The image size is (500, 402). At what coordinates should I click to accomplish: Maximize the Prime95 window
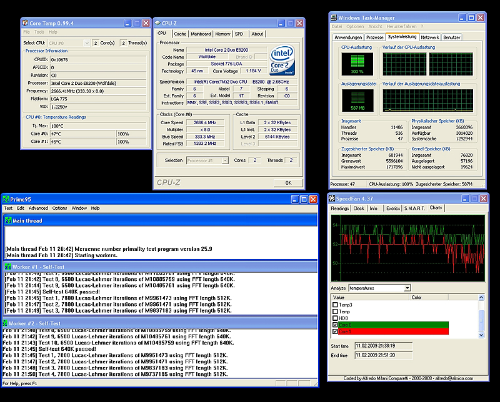coord(304,199)
